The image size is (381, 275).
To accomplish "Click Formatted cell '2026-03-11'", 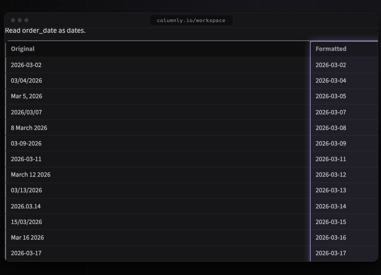I will 344,159.
